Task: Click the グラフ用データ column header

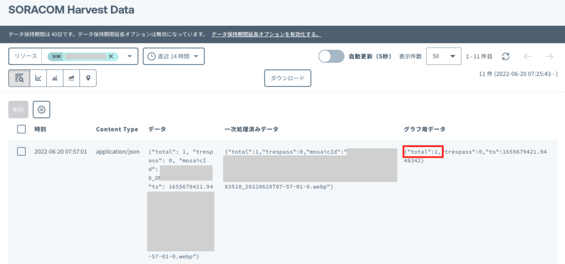Action: pyautogui.click(x=424, y=130)
